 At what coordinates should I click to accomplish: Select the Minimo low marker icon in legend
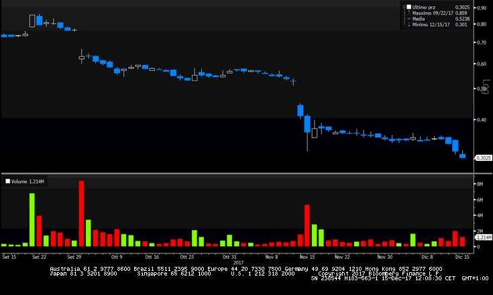(x=409, y=25)
